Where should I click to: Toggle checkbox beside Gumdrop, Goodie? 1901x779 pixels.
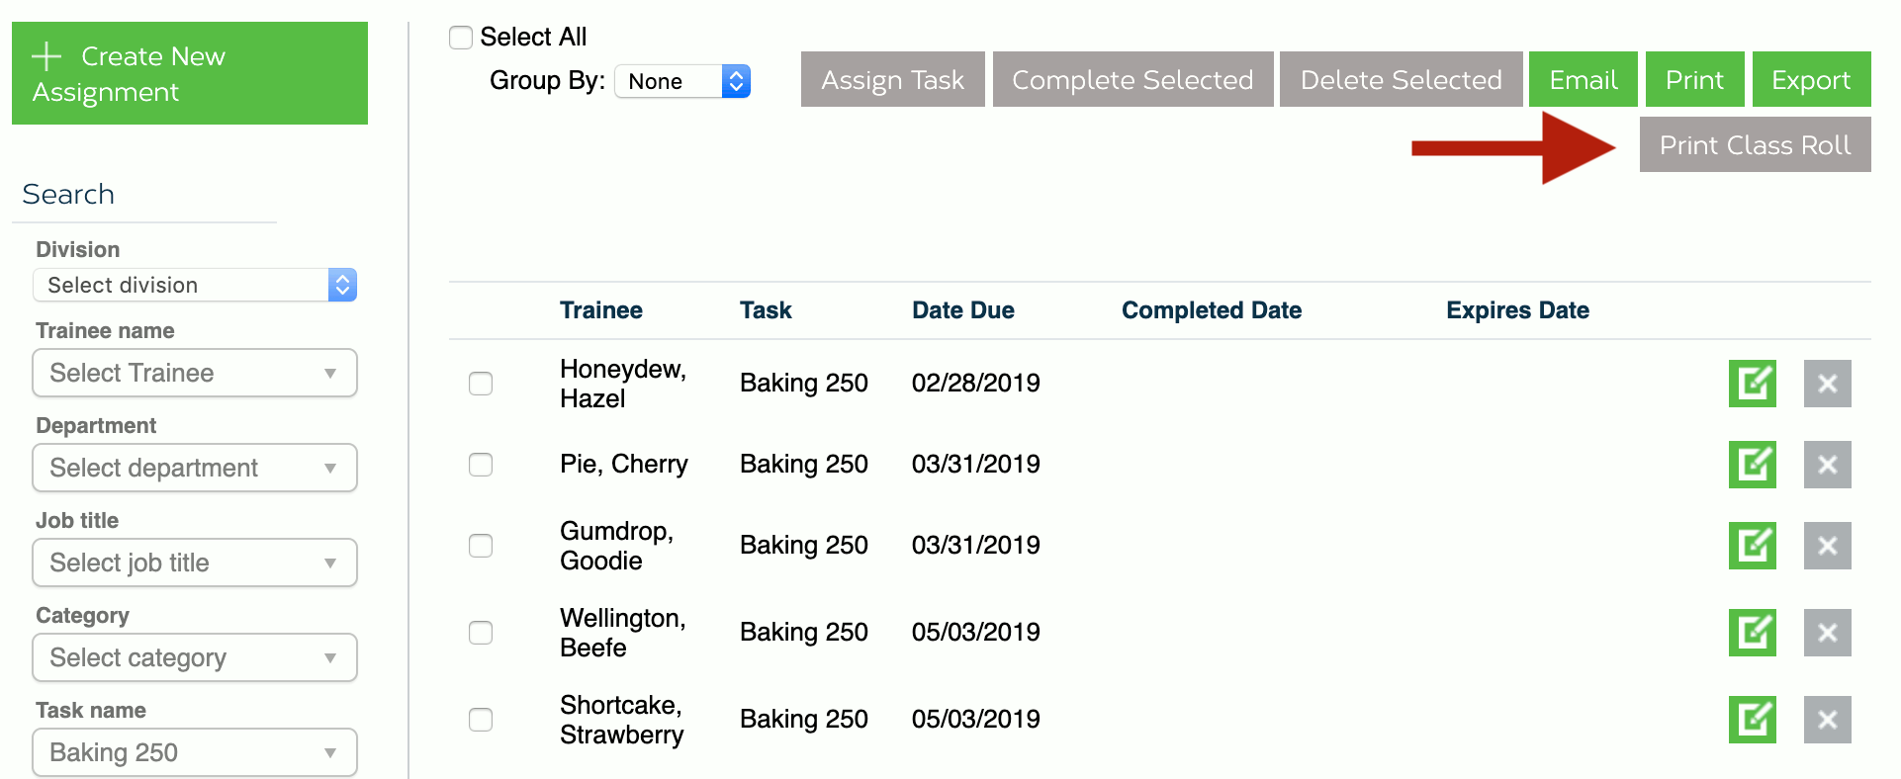[481, 546]
